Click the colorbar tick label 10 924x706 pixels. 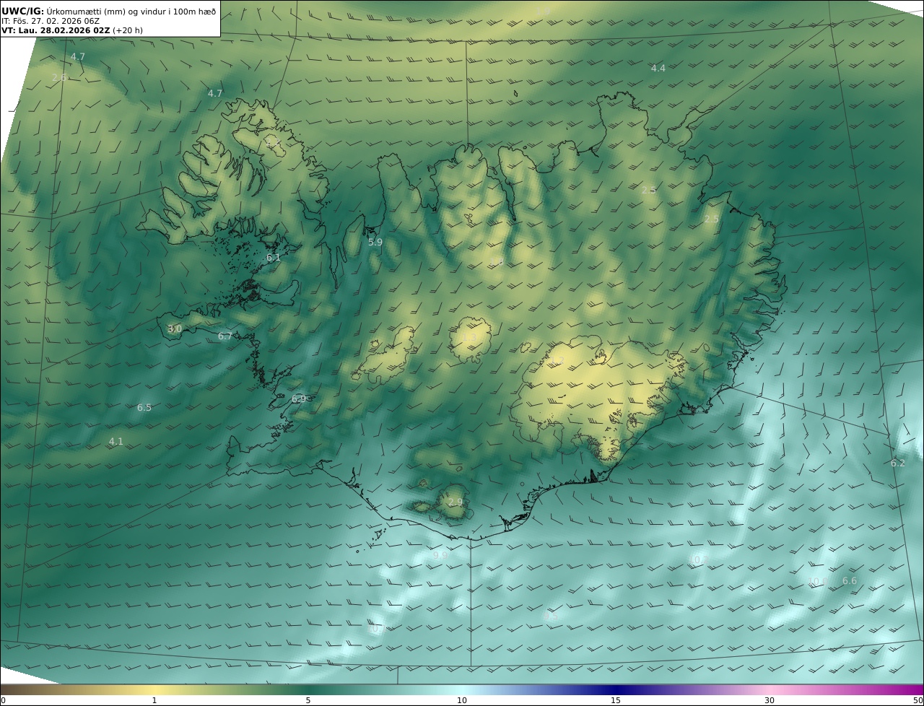(462, 700)
